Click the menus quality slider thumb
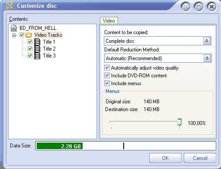This screenshot has width=221, height=169. [x=179, y=122]
